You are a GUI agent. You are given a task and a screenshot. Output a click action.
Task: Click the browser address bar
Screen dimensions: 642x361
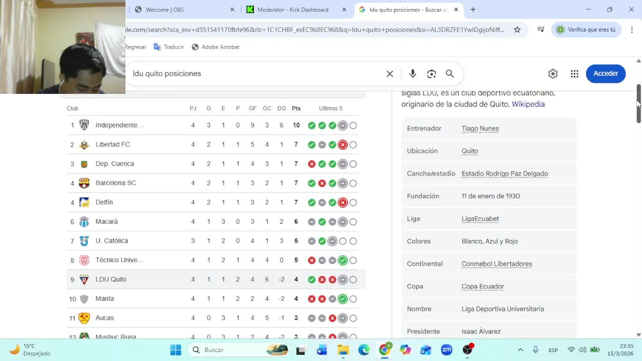(x=315, y=30)
